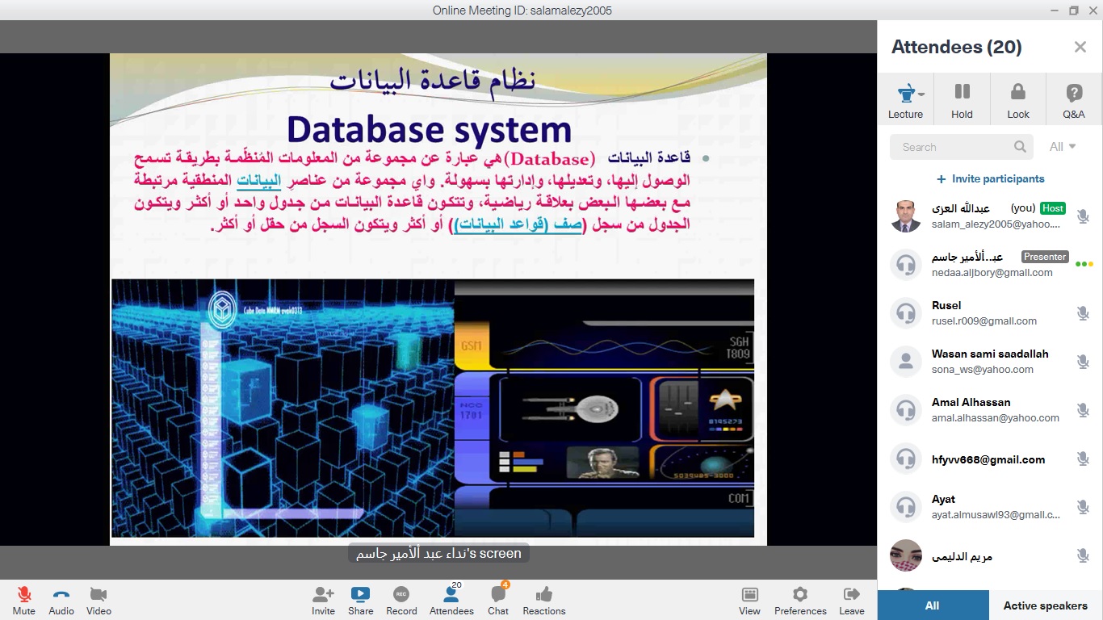Click the presenter's headset avatar
This screenshot has height=620, width=1103.
click(906, 265)
